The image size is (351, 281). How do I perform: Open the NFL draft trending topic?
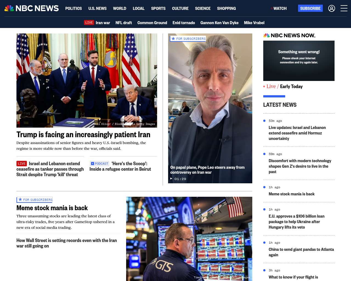pyautogui.click(x=124, y=23)
